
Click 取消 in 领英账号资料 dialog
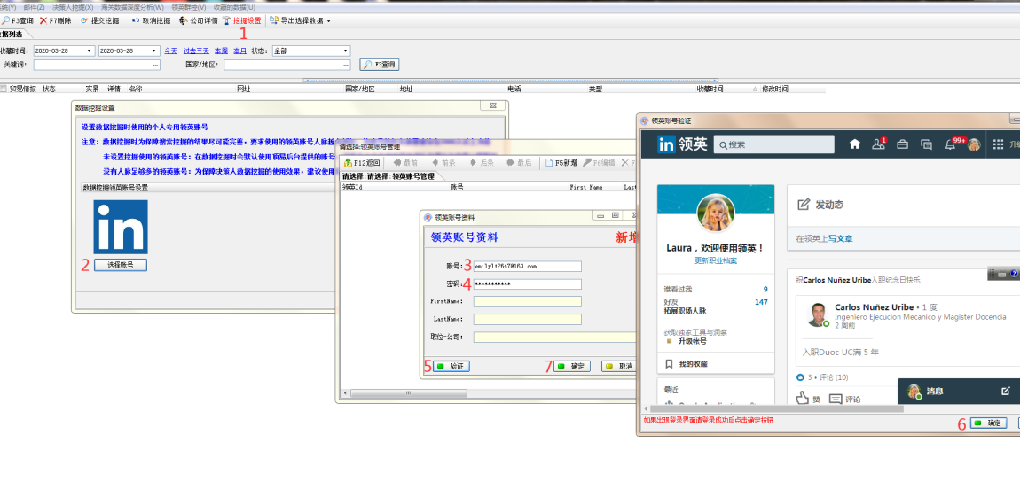(x=618, y=366)
